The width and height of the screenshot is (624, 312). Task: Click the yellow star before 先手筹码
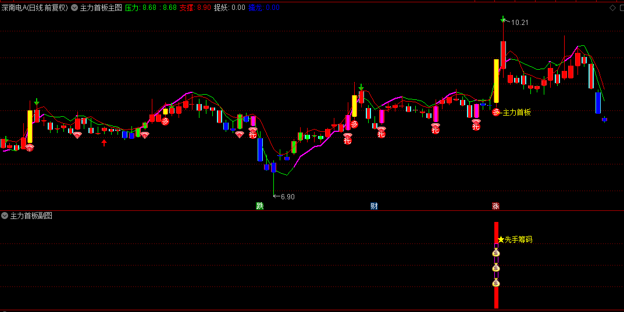[501, 239]
